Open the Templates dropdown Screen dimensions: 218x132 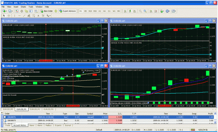[x=174, y=11]
